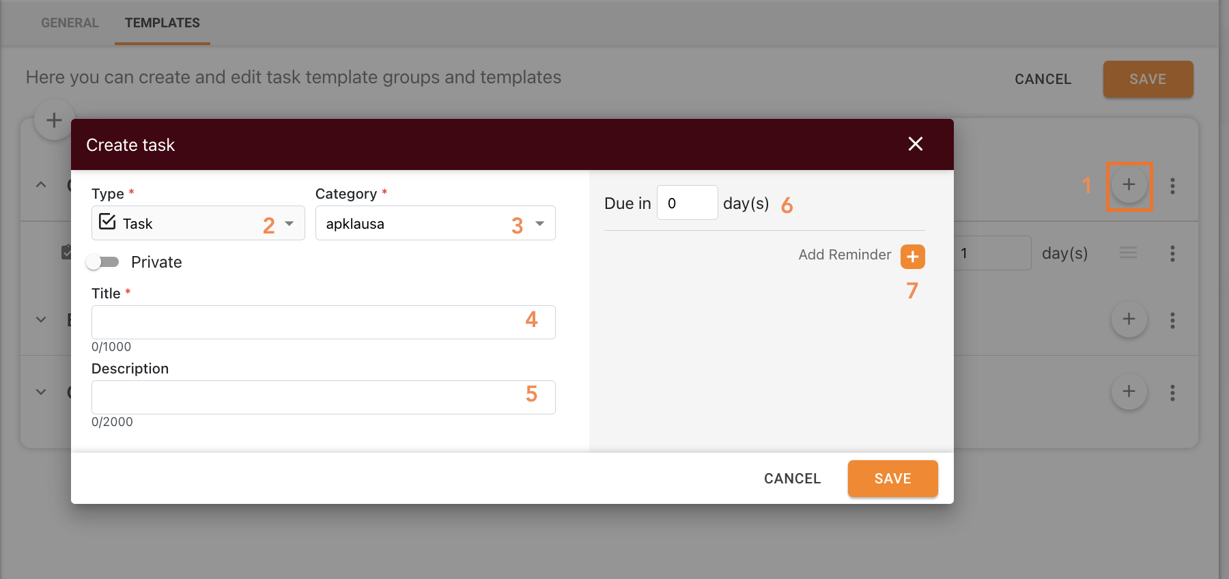Click inside the Title input field
The image size is (1229, 579).
323,322
